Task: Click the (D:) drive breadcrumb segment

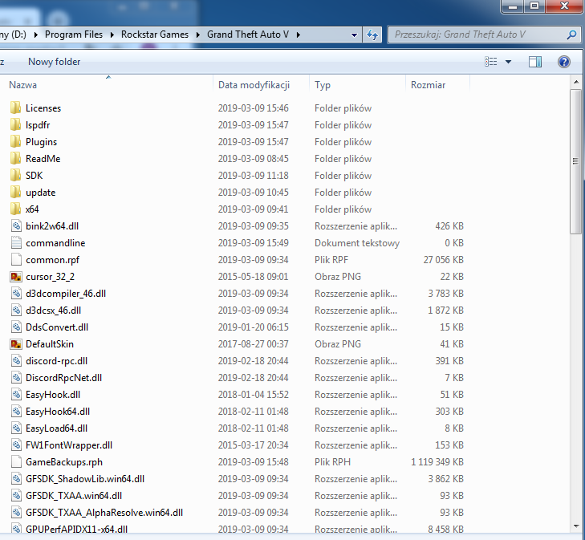Action: point(14,35)
